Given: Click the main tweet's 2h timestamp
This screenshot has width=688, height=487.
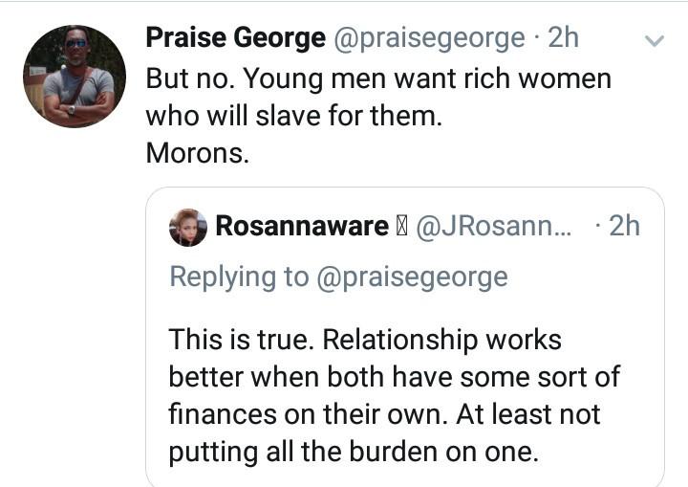Looking at the screenshot, I should tap(564, 38).
